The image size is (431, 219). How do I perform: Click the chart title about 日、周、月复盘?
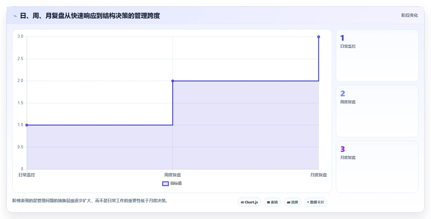click(x=90, y=16)
